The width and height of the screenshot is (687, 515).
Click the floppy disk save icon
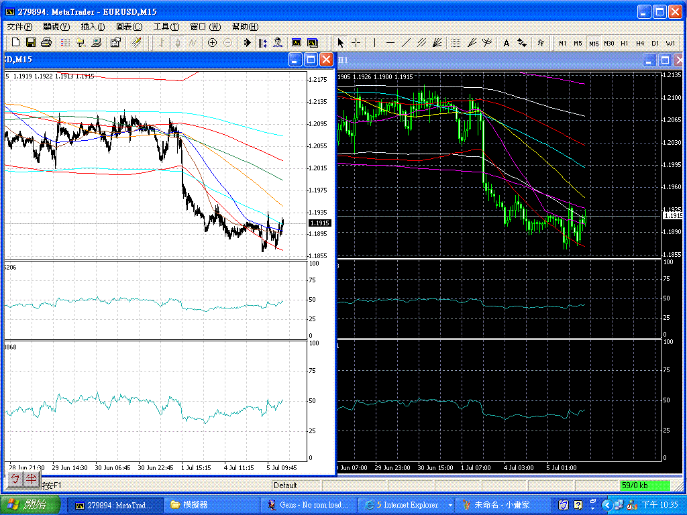point(30,42)
